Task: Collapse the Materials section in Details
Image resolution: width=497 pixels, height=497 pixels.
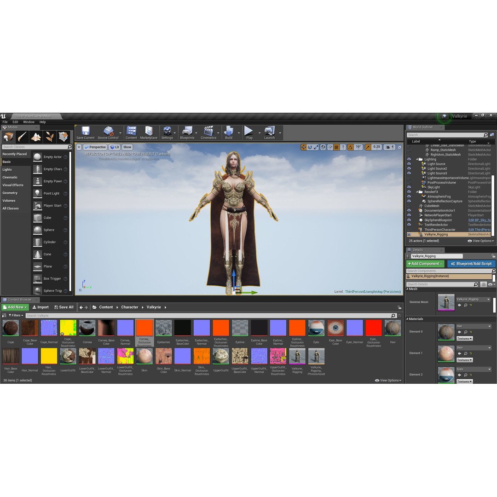Action: point(407,319)
